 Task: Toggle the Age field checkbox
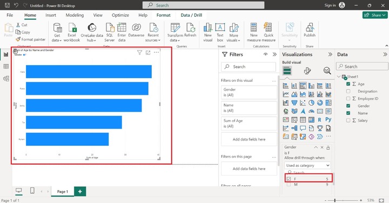348,84
